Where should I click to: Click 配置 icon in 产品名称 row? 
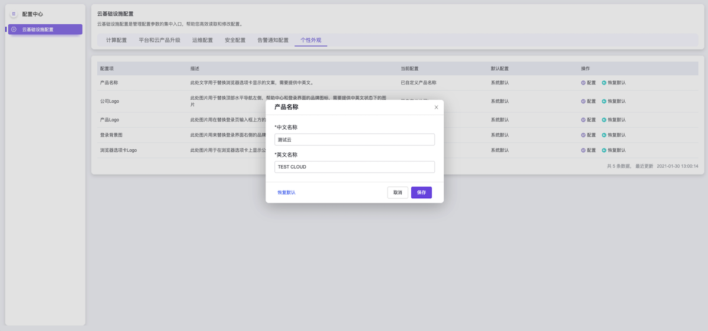[584, 83]
